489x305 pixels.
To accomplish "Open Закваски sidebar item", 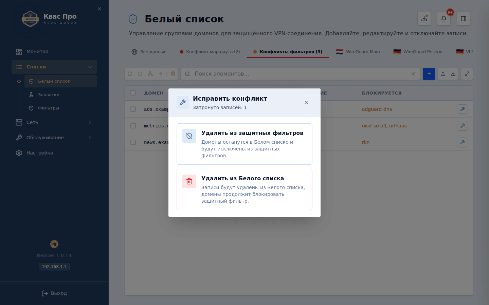I will click(60, 95).
